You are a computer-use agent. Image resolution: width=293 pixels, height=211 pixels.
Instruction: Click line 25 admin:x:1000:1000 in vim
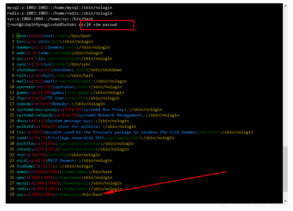pyautogui.click(x=64, y=172)
